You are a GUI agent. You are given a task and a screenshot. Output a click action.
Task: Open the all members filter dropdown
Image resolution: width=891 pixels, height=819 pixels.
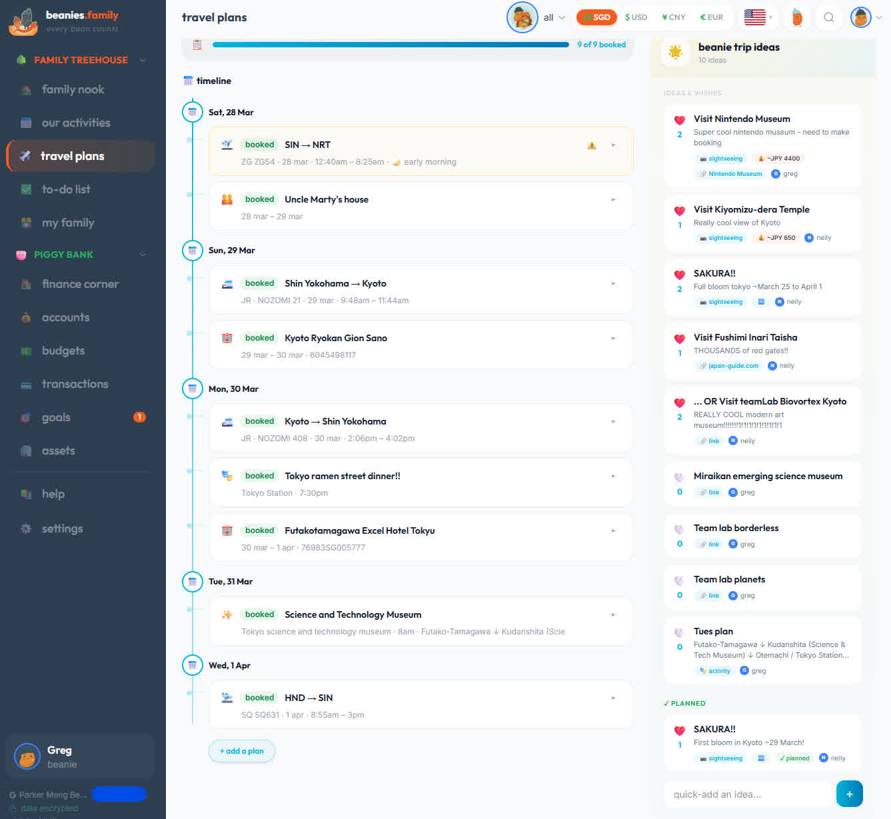(x=553, y=17)
